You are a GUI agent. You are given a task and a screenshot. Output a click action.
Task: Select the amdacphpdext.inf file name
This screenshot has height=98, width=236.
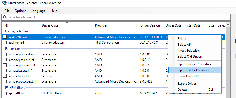point(22,65)
